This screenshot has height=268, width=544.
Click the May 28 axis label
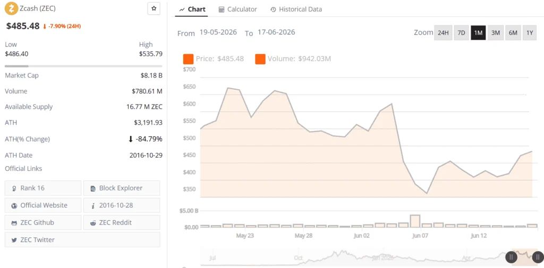303,236
